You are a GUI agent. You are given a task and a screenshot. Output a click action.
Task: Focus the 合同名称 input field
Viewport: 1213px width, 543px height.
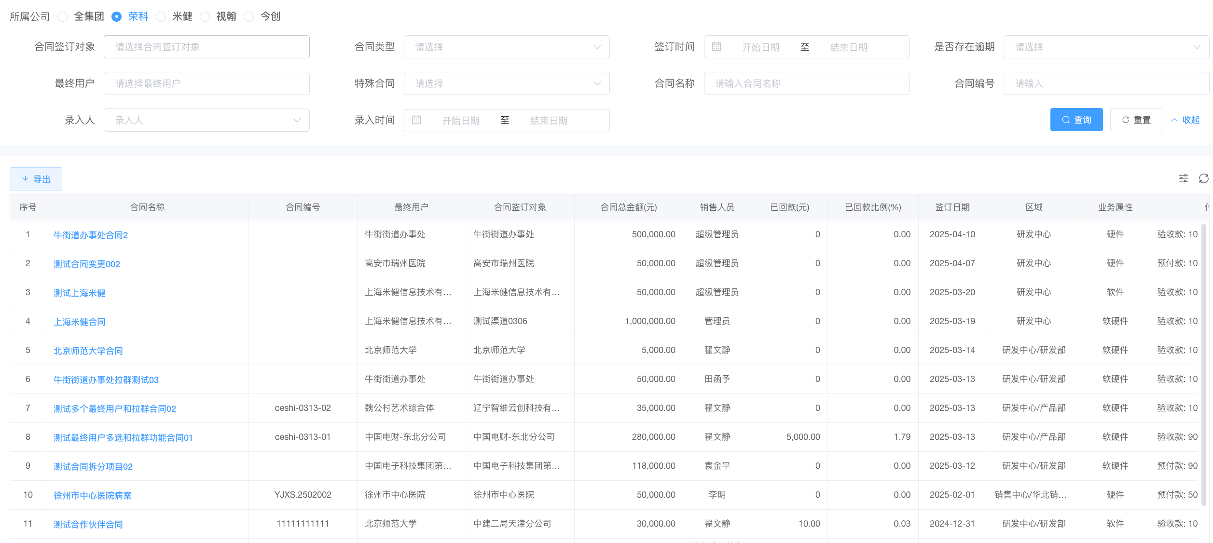(806, 83)
